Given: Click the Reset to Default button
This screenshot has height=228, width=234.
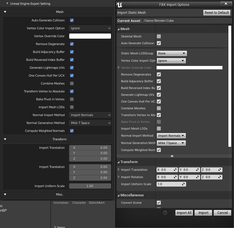Looking at the screenshot, I should [217, 12].
